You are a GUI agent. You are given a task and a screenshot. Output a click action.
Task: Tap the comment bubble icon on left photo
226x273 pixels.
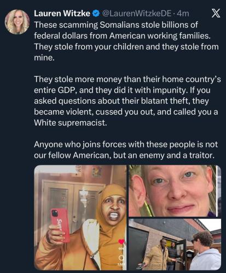[x=121, y=258]
